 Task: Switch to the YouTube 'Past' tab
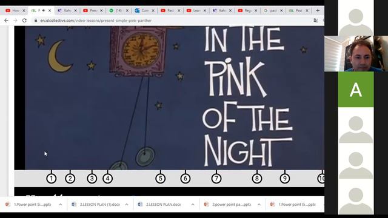(x=170, y=10)
